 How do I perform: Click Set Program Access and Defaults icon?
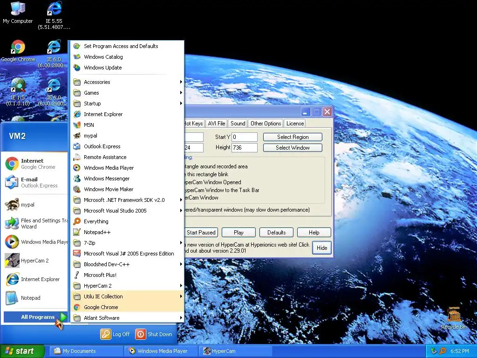pos(77,46)
